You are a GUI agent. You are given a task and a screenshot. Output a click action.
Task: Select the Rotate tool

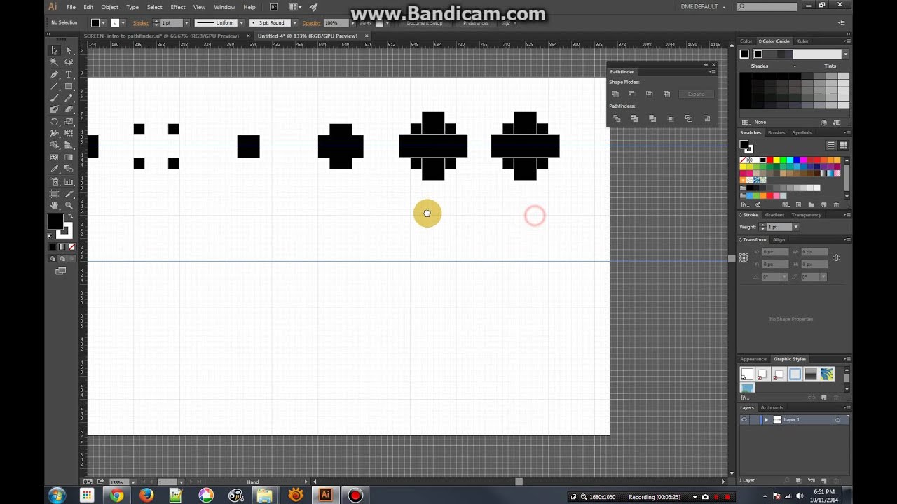point(54,121)
